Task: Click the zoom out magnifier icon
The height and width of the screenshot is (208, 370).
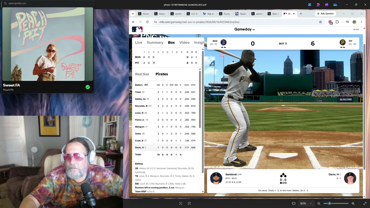Action: tap(319, 203)
